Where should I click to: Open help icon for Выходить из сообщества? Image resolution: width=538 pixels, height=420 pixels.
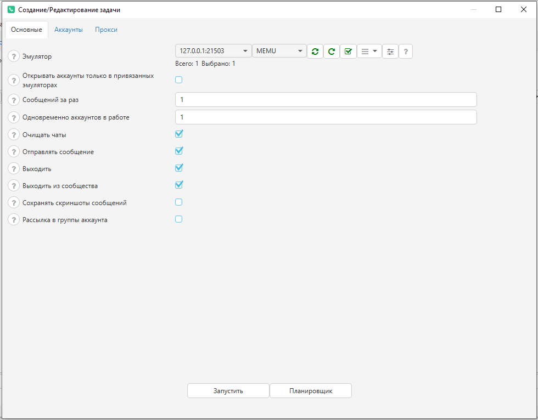(x=14, y=186)
